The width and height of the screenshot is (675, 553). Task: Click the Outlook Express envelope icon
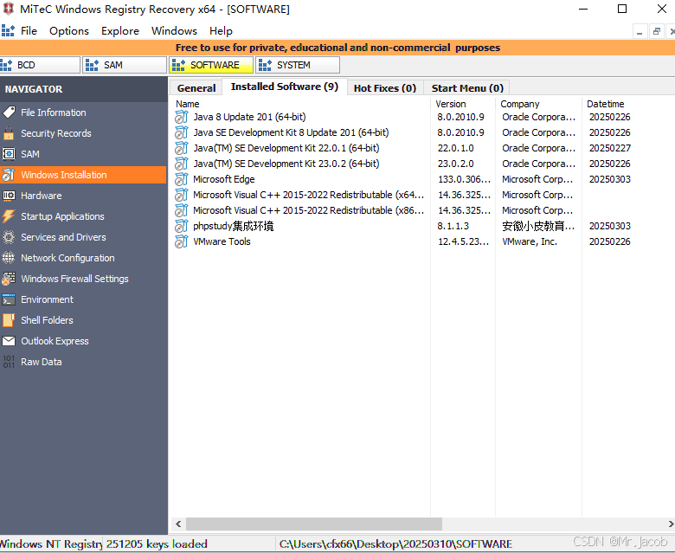[9, 341]
